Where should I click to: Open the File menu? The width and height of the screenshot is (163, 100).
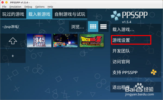tap(4, 7)
